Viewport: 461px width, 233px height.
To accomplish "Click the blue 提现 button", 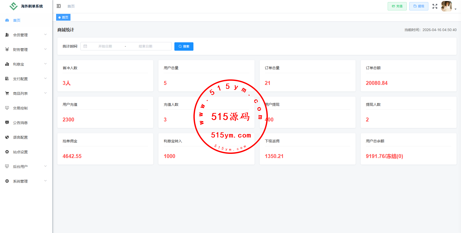I will pyautogui.click(x=419, y=6).
